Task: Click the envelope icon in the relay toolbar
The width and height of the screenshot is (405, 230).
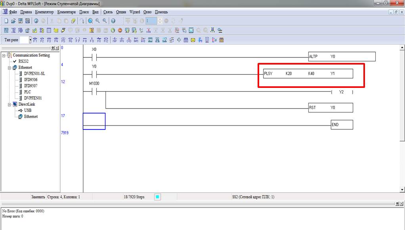Action: (x=193, y=40)
